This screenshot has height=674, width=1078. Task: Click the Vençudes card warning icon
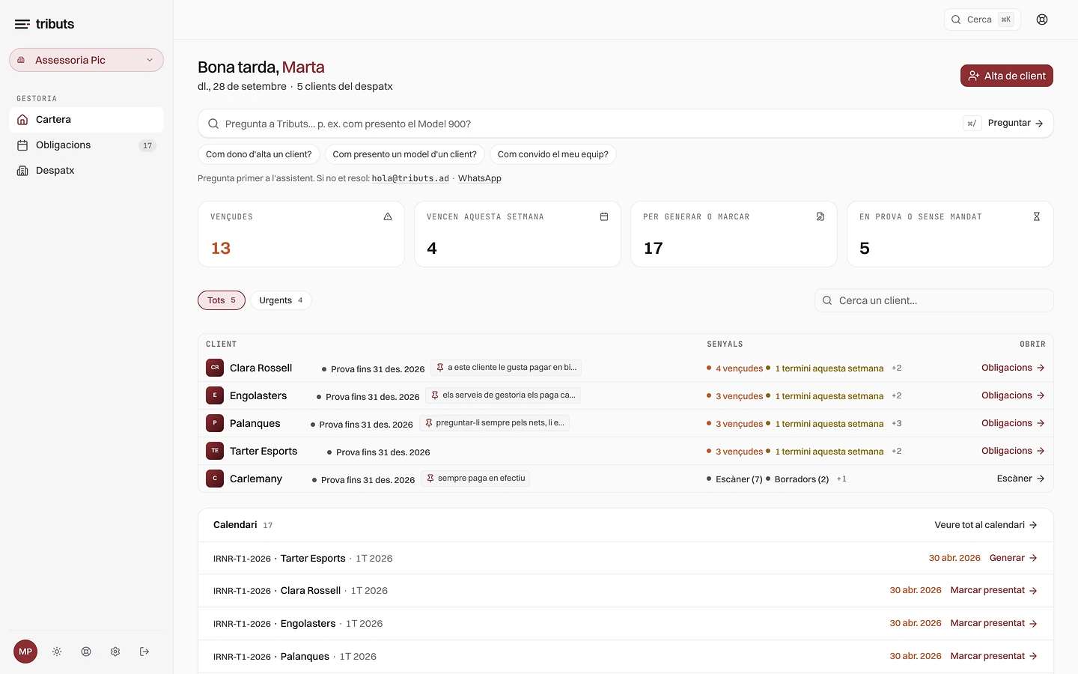(x=388, y=216)
